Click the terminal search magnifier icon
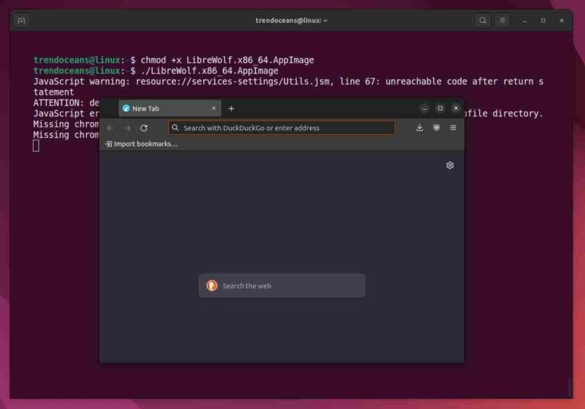This screenshot has height=409, width=585. click(x=483, y=21)
